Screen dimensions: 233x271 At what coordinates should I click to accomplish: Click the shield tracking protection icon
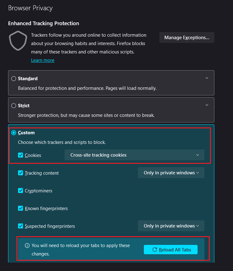tap(18, 41)
